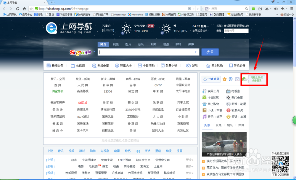Click the blue 搜索 search button
Screen dimensions: 296x180
click(x=210, y=52)
